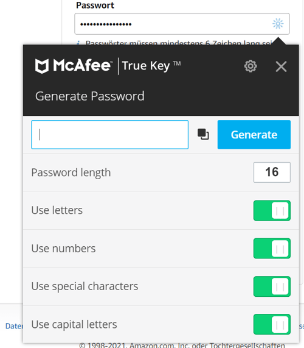304x348 pixels.
Task: Click into the Passwort field
Action: (x=182, y=24)
